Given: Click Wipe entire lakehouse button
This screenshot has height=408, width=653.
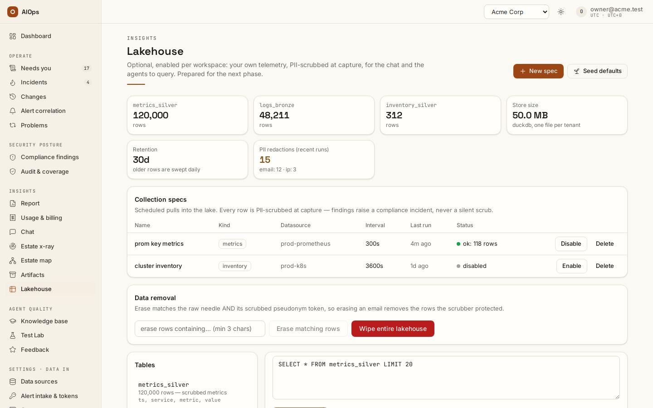Looking at the screenshot, I should 393,329.
